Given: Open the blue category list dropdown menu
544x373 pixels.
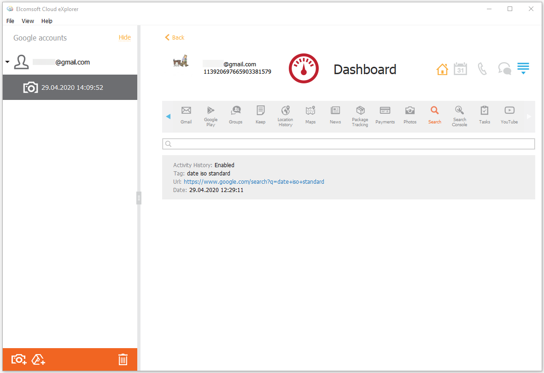Looking at the screenshot, I should pyautogui.click(x=523, y=69).
